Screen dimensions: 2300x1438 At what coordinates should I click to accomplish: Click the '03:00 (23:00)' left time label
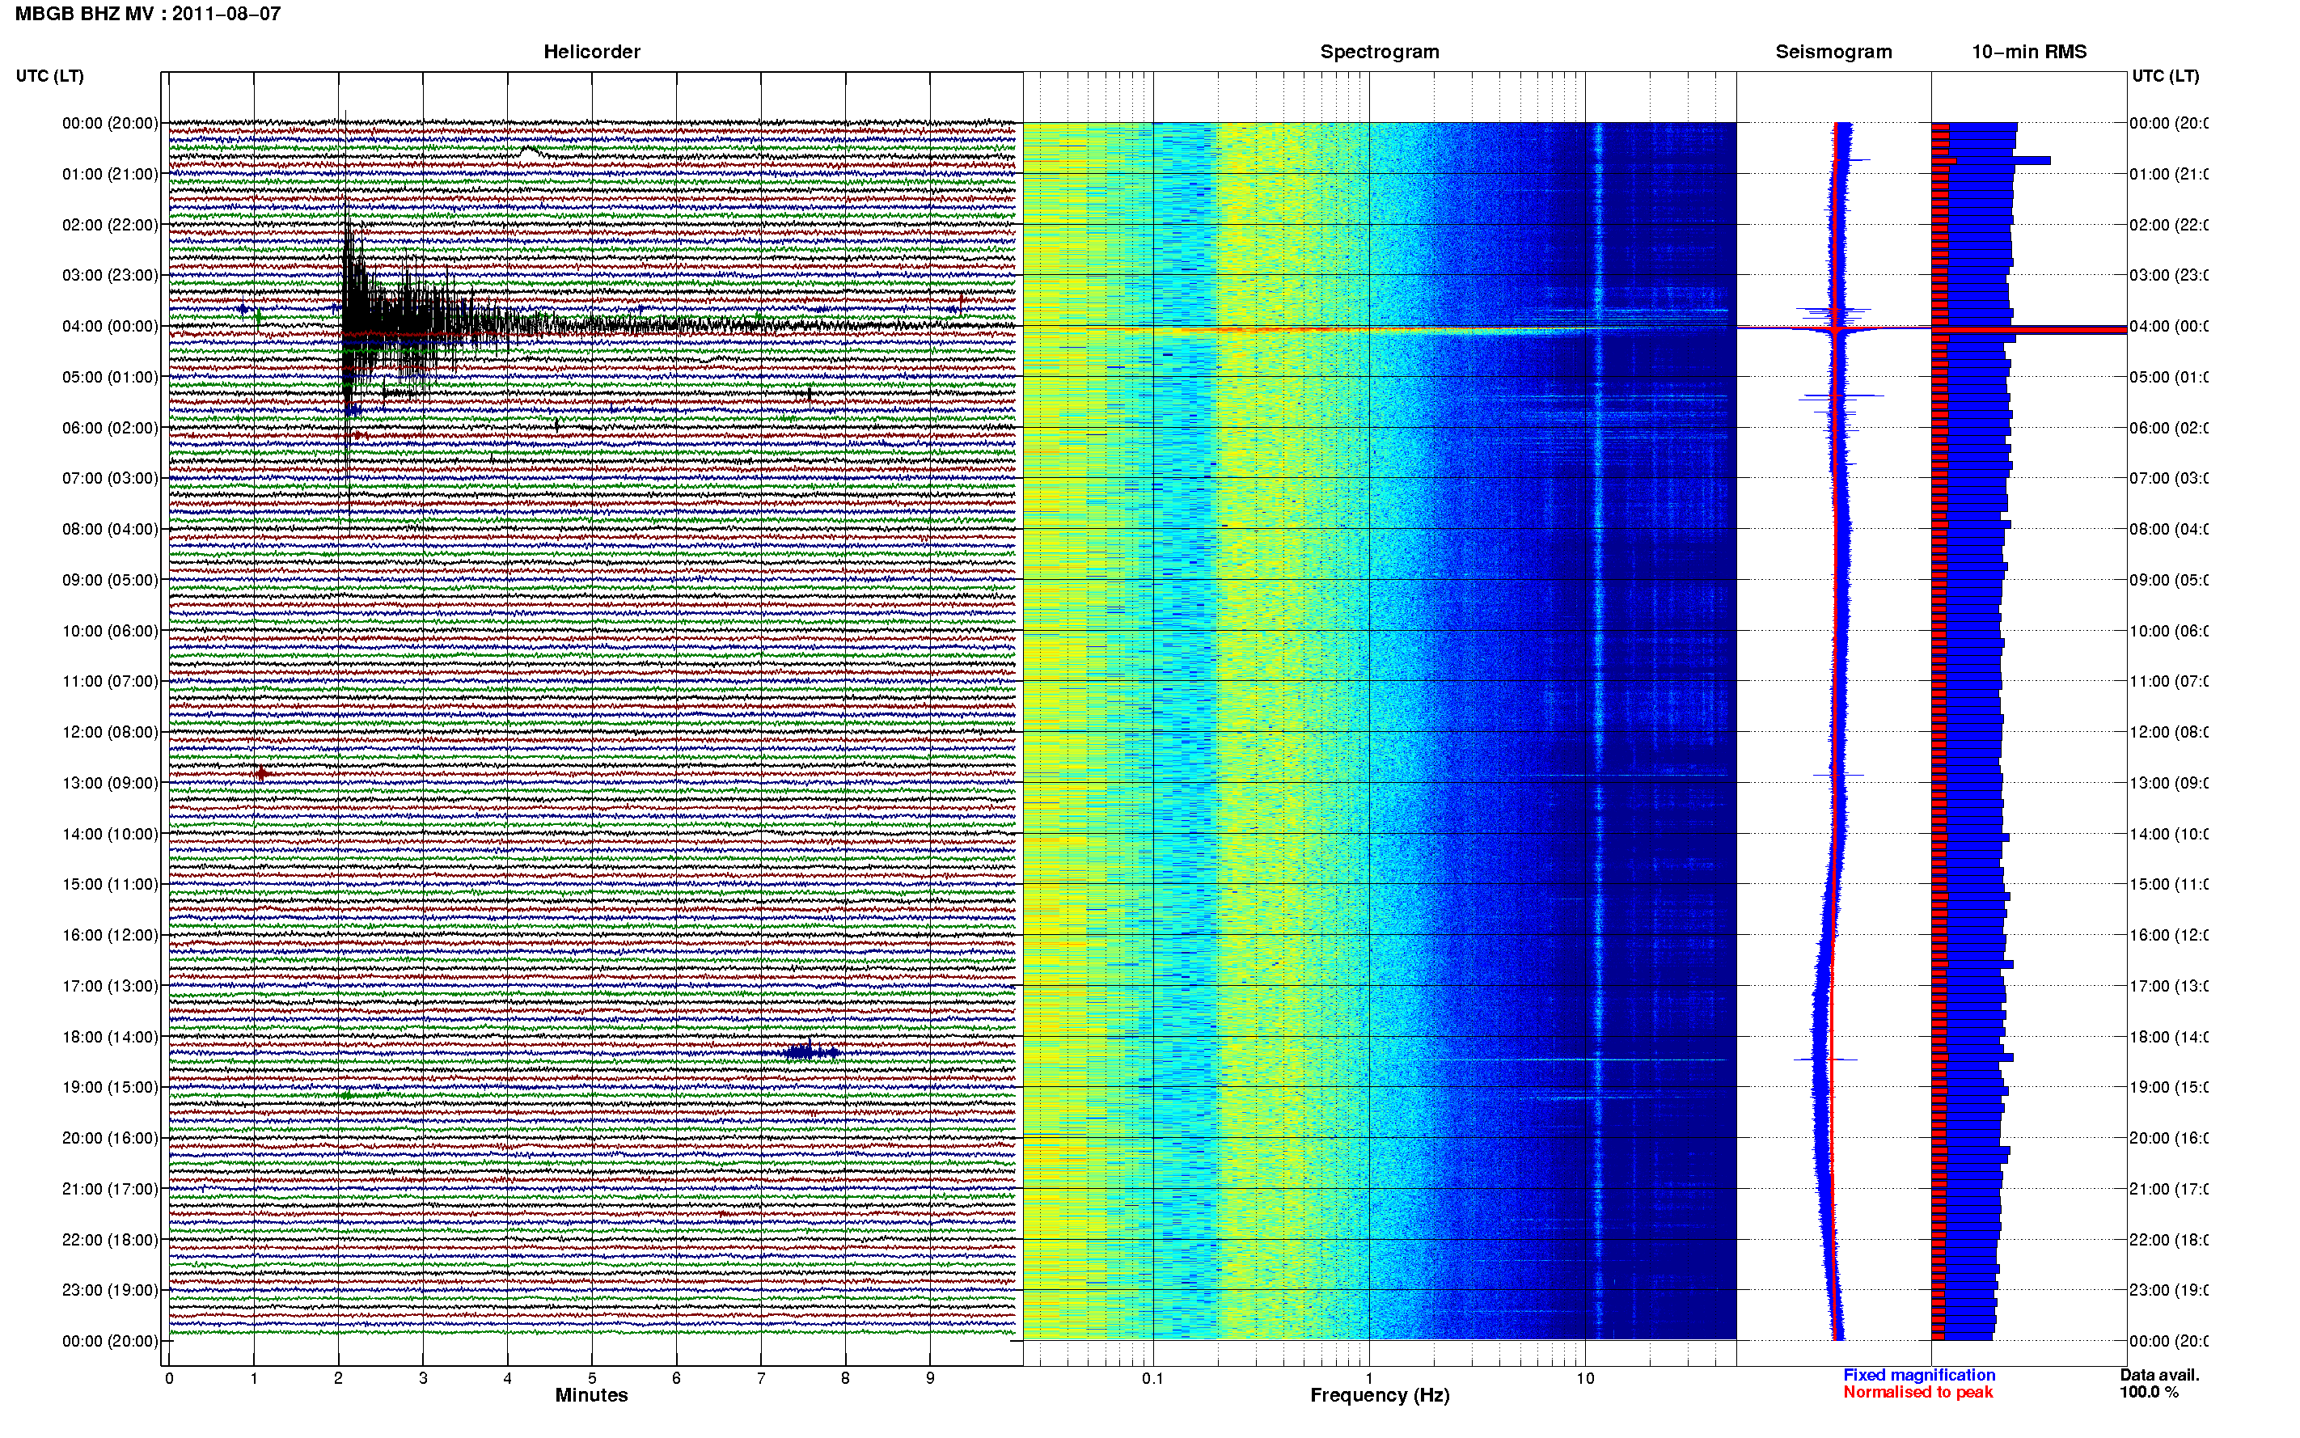(x=110, y=275)
